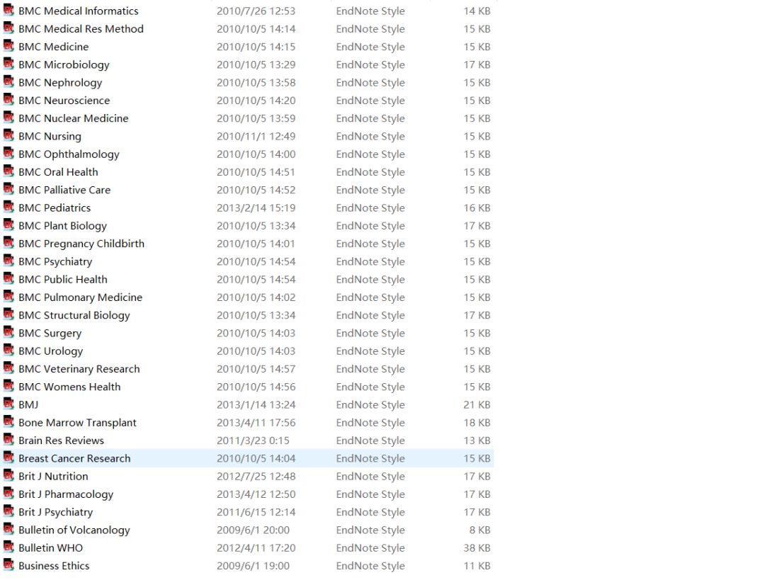The image size is (765, 580).
Task: Click the BMC Womens Health file icon
Action: pyautogui.click(x=8, y=385)
